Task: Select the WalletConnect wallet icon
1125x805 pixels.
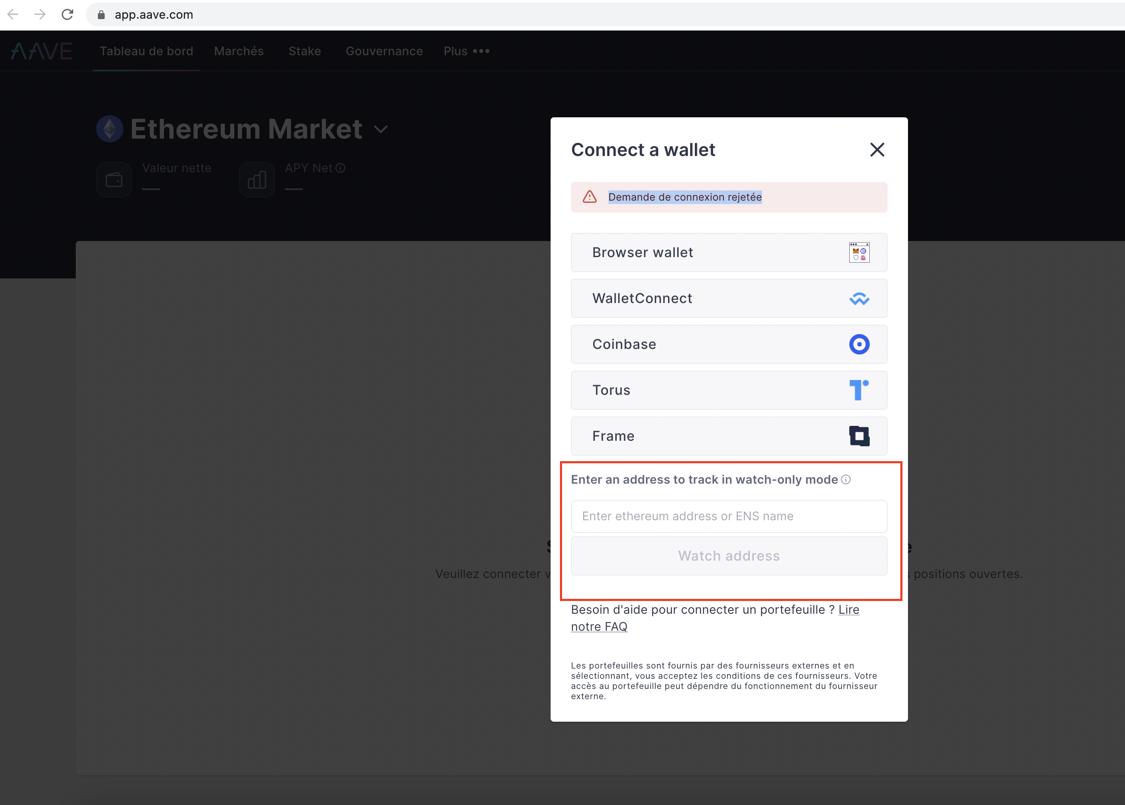Action: [x=859, y=298]
